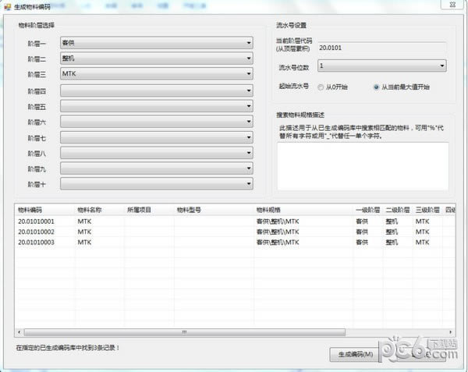Screen dimensions: 468x372
Task: Select the 从0开始 radio option
Action: click(321, 87)
